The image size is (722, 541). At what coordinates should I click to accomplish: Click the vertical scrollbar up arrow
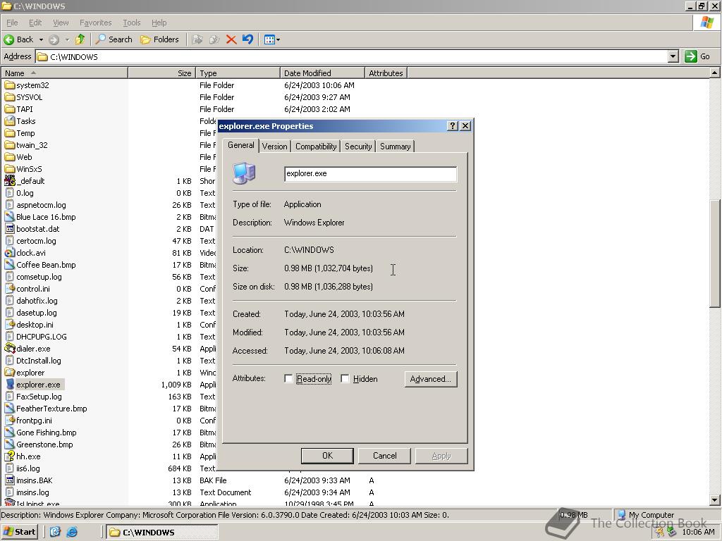click(x=714, y=73)
